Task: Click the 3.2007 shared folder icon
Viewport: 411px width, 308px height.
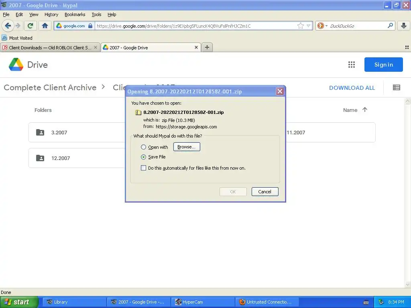Action: pos(40,132)
